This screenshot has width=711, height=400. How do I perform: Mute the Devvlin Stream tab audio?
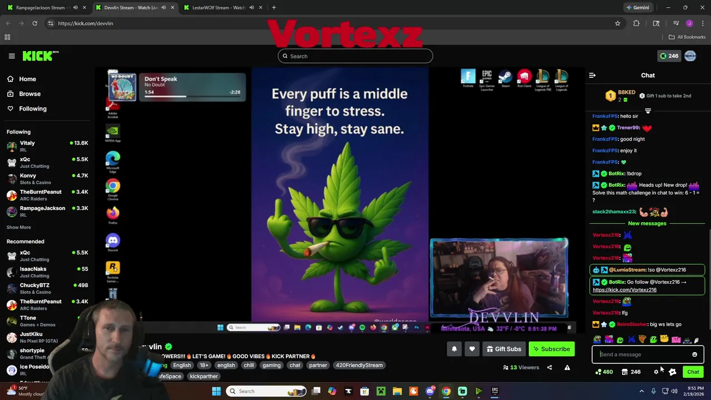[x=163, y=7]
